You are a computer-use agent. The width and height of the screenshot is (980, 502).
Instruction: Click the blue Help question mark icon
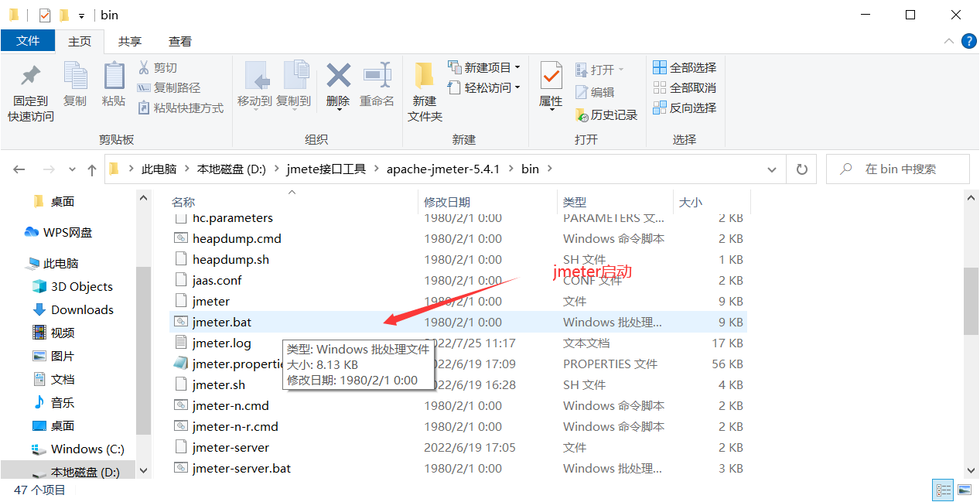(968, 42)
